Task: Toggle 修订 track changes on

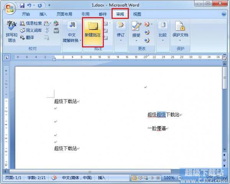Action: (121, 29)
